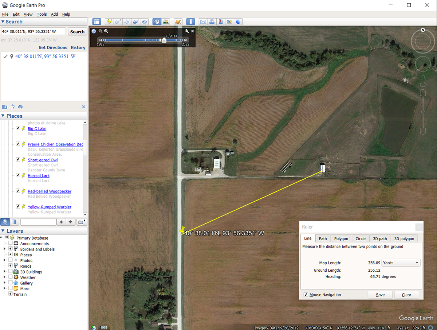The image size is (437, 330).
Task: Open the Add menu
Action: pyautogui.click(x=54, y=14)
